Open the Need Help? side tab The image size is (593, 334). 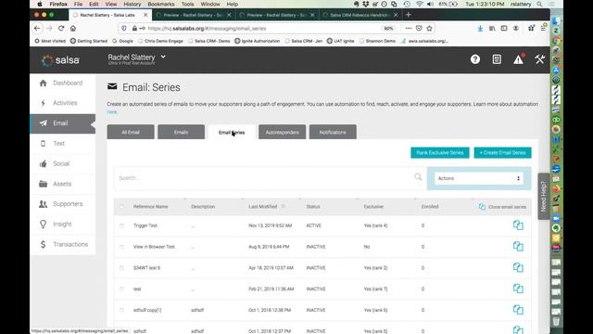(544, 196)
